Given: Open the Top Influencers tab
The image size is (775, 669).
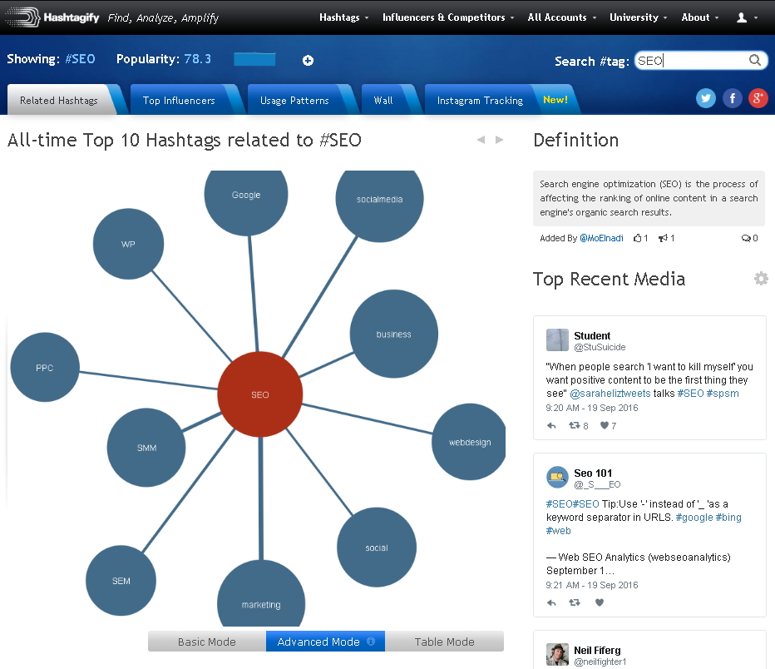Looking at the screenshot, I should tap(179, 101).
